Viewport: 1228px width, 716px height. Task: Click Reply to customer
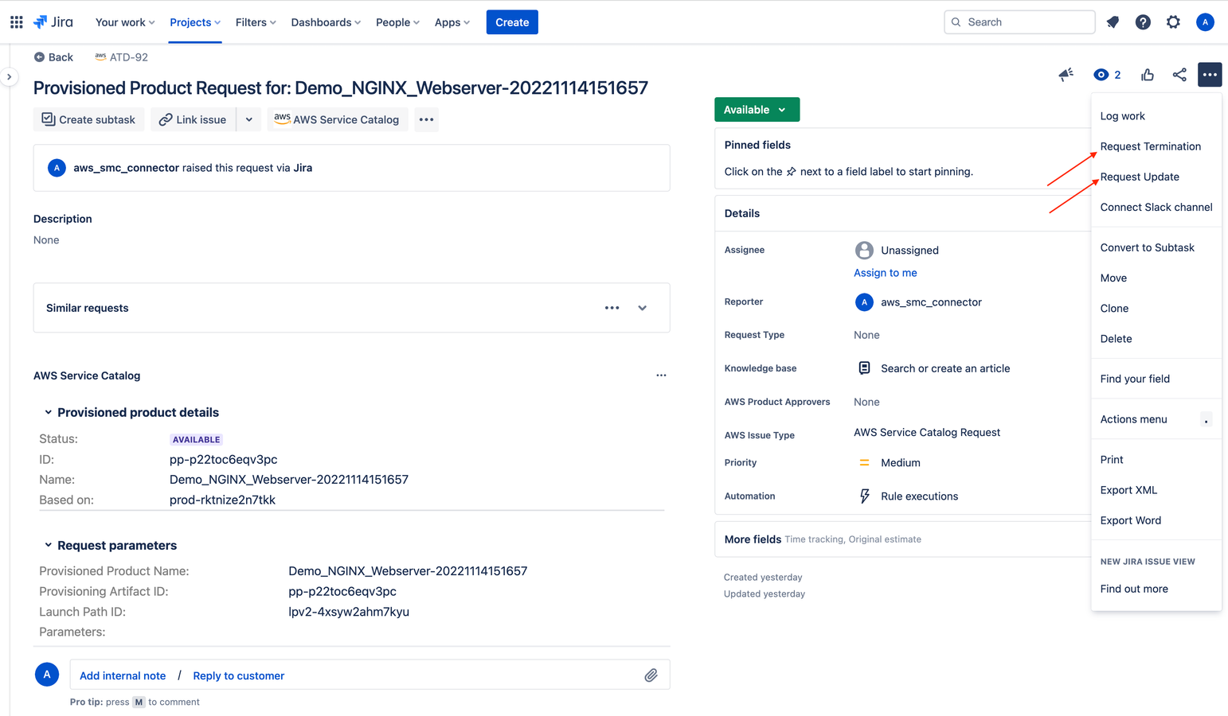tap(239, 675)
